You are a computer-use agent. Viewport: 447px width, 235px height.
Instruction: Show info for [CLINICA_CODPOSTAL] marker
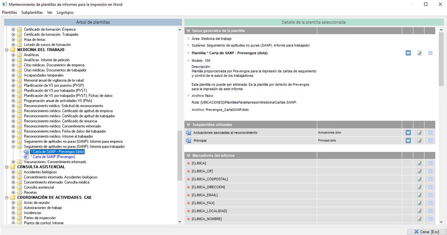(x=430, y=179)
